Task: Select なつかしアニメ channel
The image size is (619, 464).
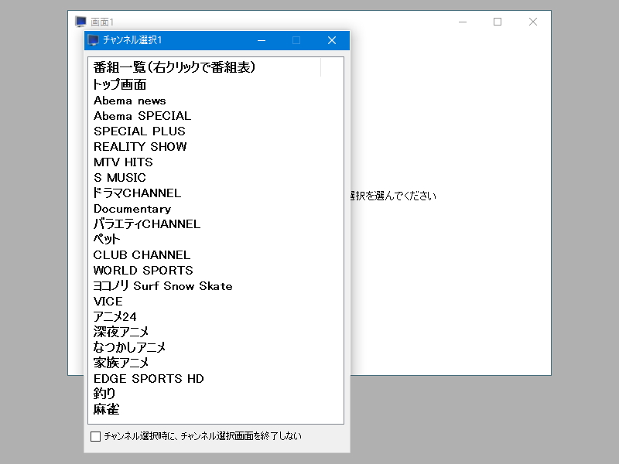Action: (x=129, y=347)
